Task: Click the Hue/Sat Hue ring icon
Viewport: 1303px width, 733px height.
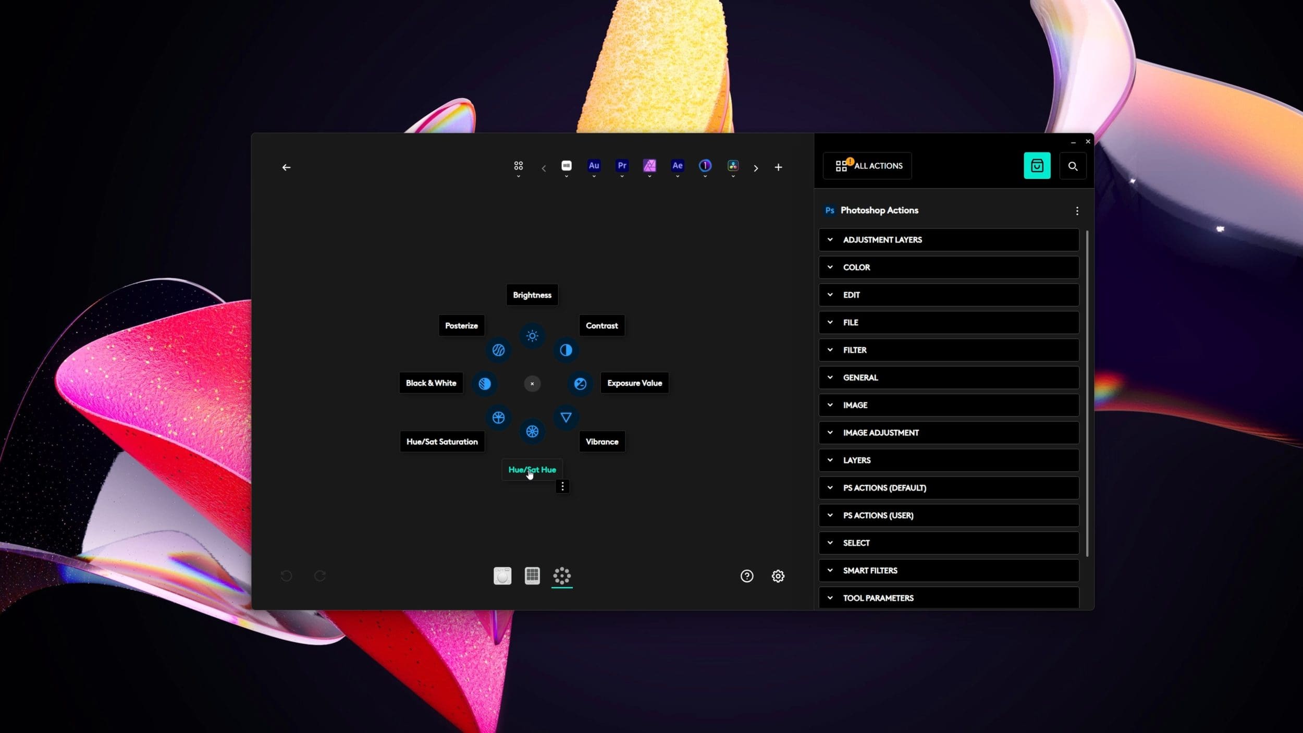Action: click(x=532, y=431)
